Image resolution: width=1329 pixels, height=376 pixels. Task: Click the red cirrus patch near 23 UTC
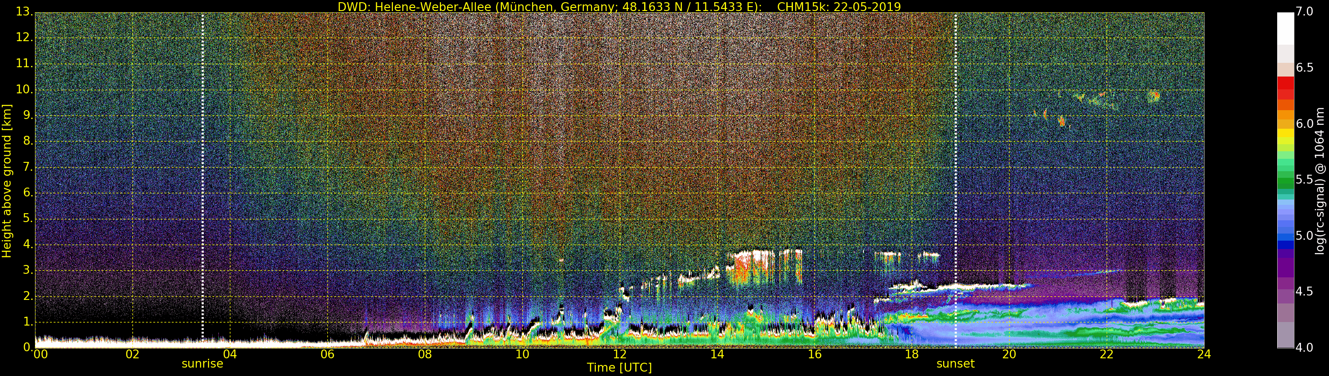pyautogui.click(x=1154, y=96)
